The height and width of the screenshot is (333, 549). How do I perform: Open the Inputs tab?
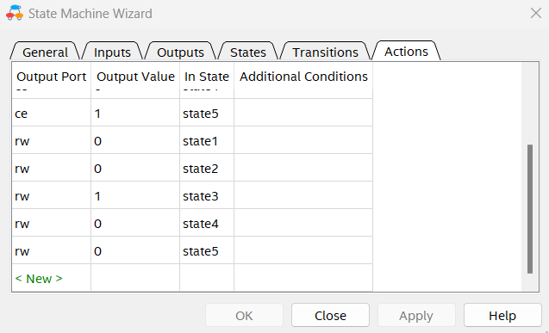click(x=112, y=52)
